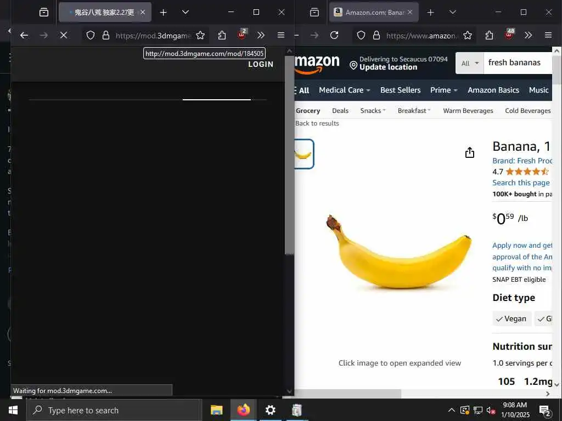This screenshot has height=421, width=562.
Task: Expand the Snacks submenu
Action: pyautogui.click(x=373, y=111)
